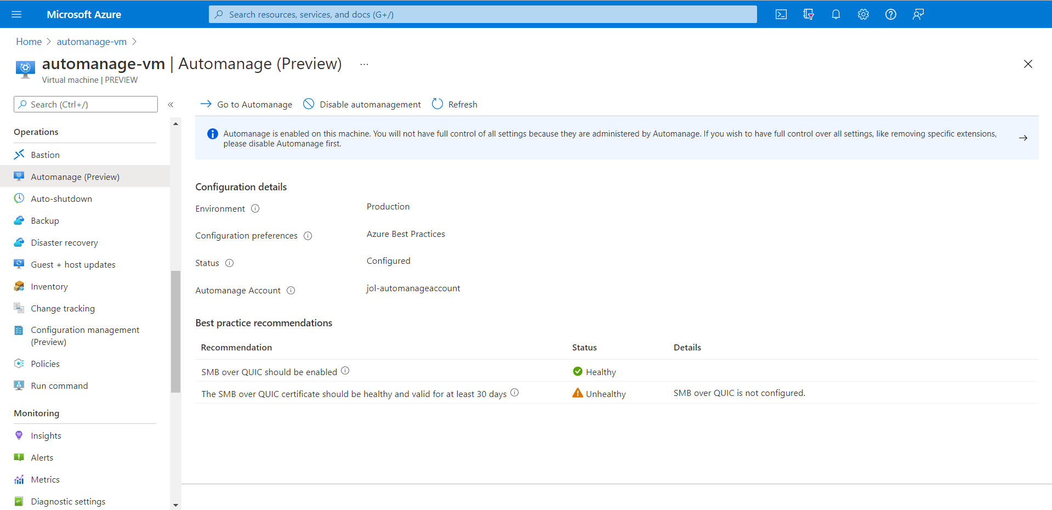Click info icon beside SMB over QUIC enabled
This screenshot has height=510, width=1052.
tap(345, 371)
